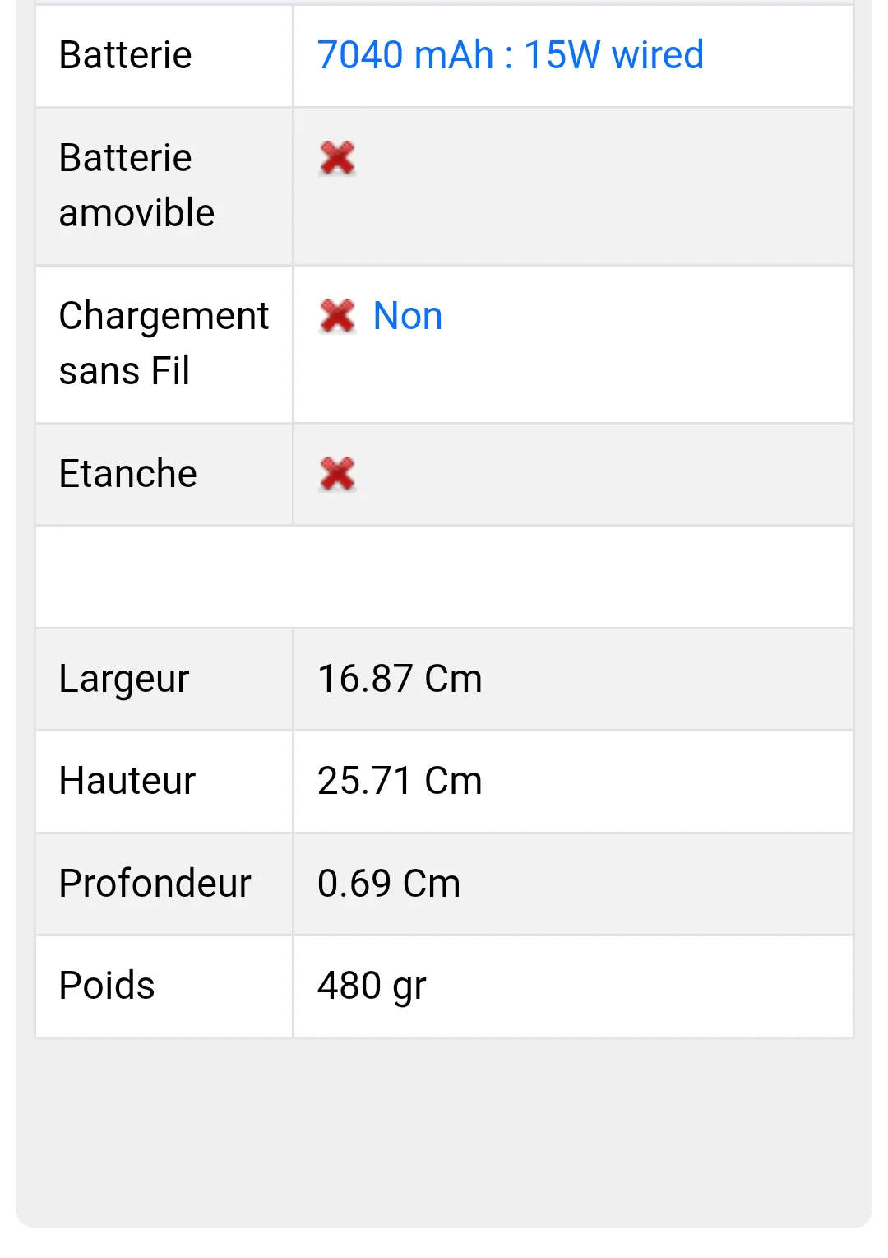Click the red X icon in Etanche row
The image size is (888, 1258).
337,474
